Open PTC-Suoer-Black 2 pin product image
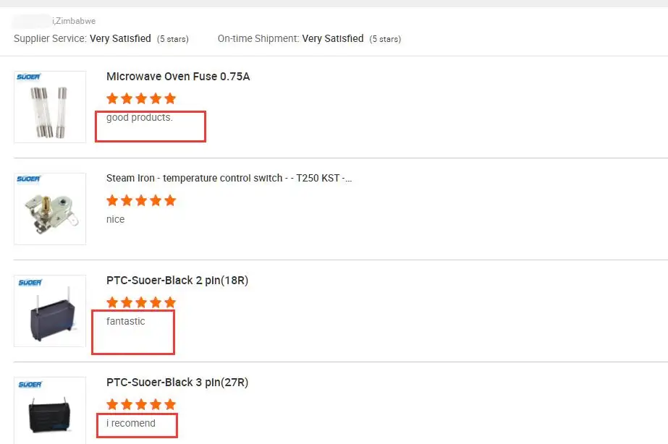This screenshot has height=444, width=668. tap(50, 312)
